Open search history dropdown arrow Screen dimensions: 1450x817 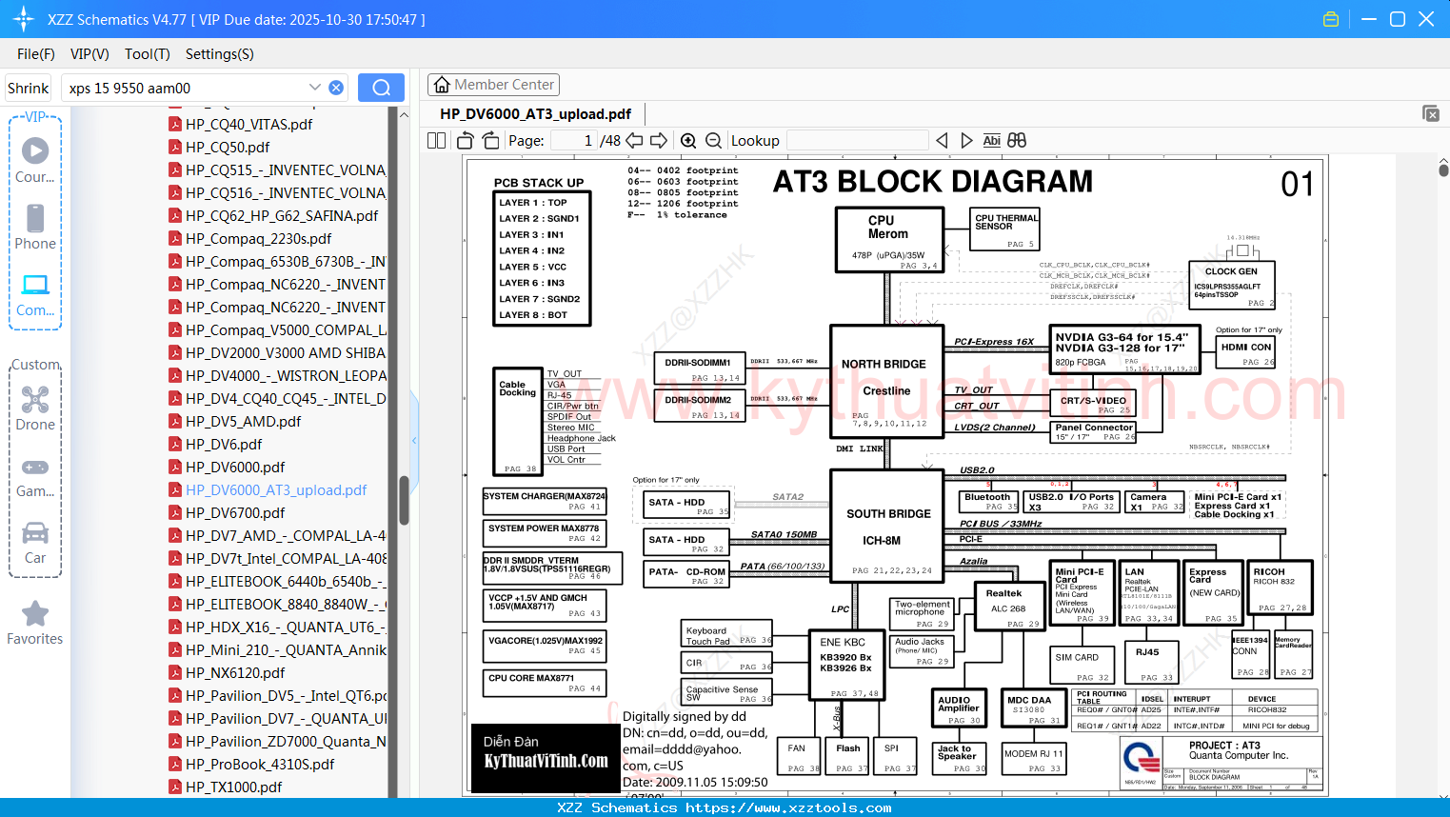315,88
